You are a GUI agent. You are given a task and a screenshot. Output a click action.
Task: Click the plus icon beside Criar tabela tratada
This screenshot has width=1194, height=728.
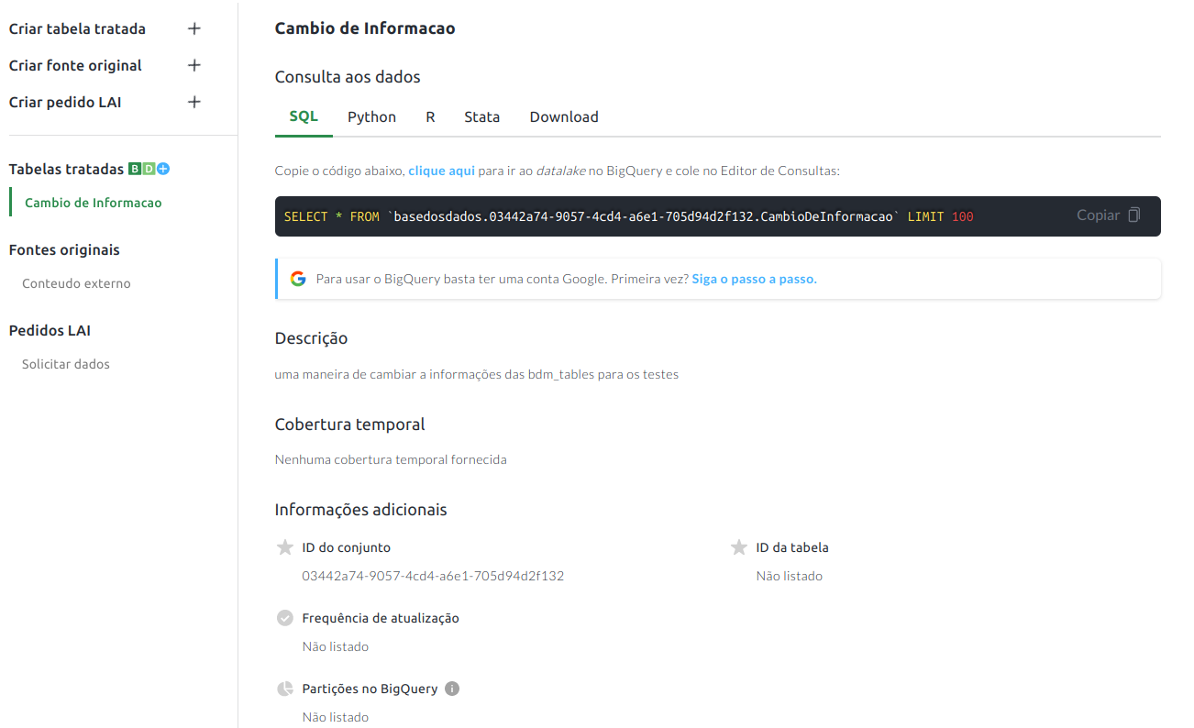194,28
